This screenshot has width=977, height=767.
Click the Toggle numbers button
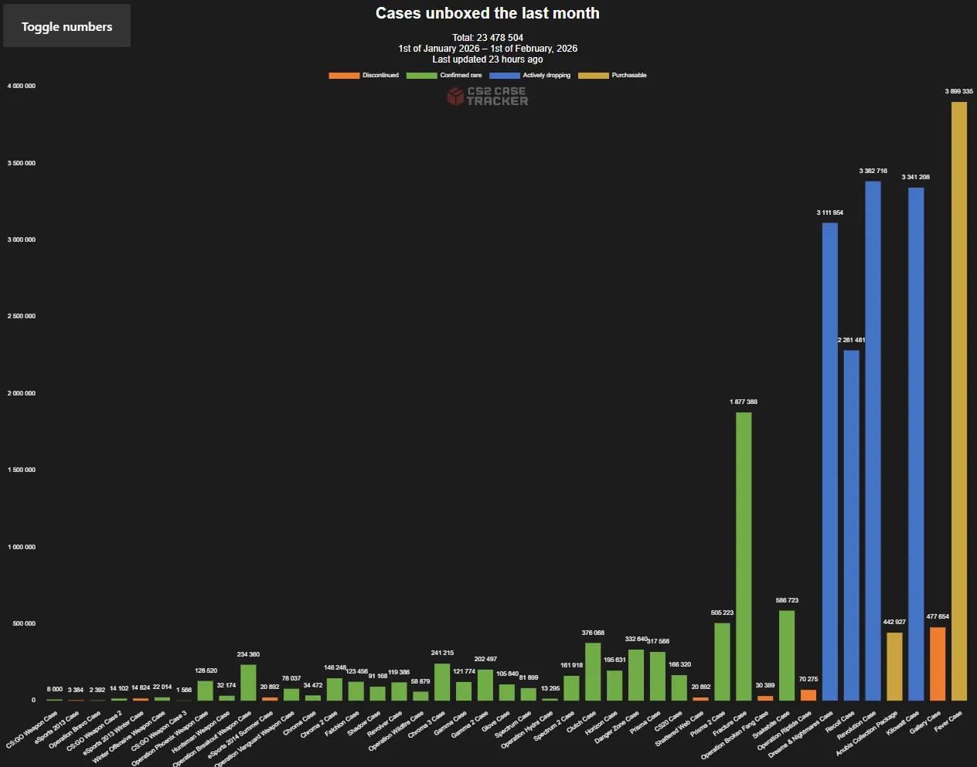pos(66,26)
